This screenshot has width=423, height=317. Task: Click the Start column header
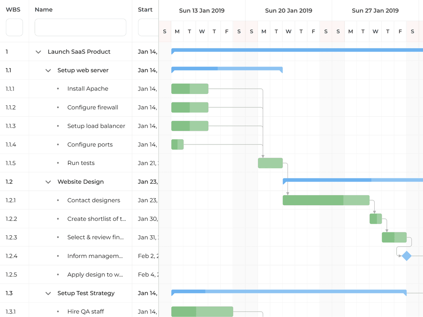(x=145, y=9)
